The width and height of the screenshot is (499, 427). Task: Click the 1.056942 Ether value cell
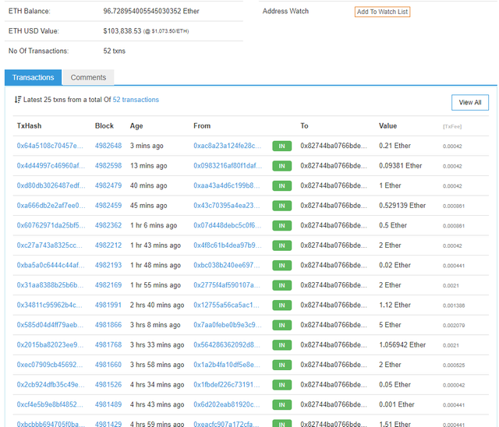[x=402, y=344]
